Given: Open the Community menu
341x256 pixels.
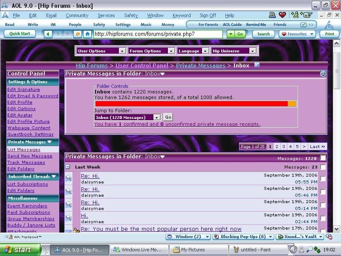Looking at the screenshot, I should (77, 15).
